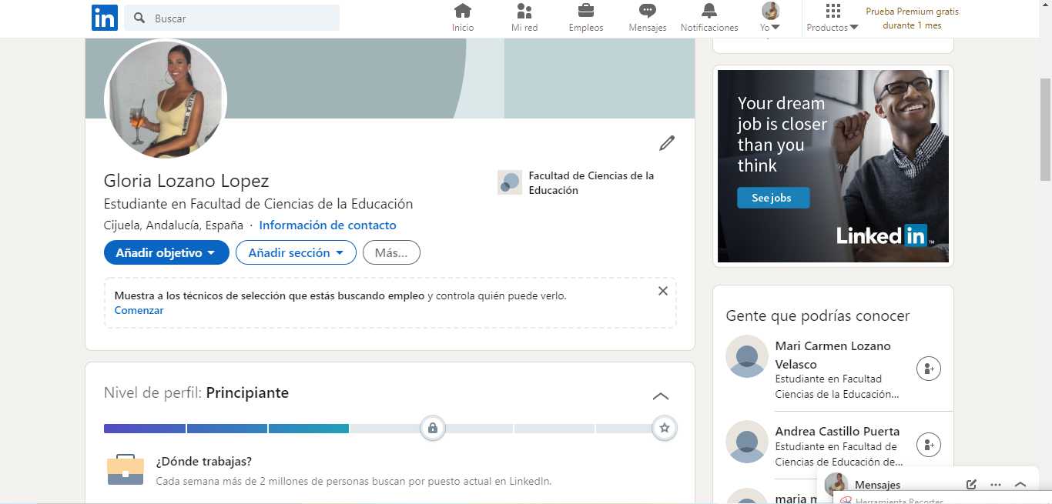
Task: Click the Más... button
Action: [391, 252]
